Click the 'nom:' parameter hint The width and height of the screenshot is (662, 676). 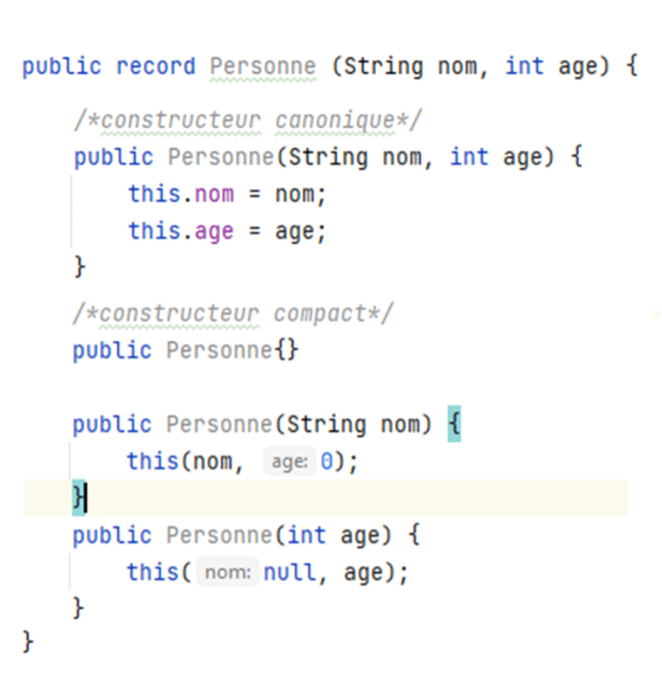pyautogui.click(x=228, y=573)
